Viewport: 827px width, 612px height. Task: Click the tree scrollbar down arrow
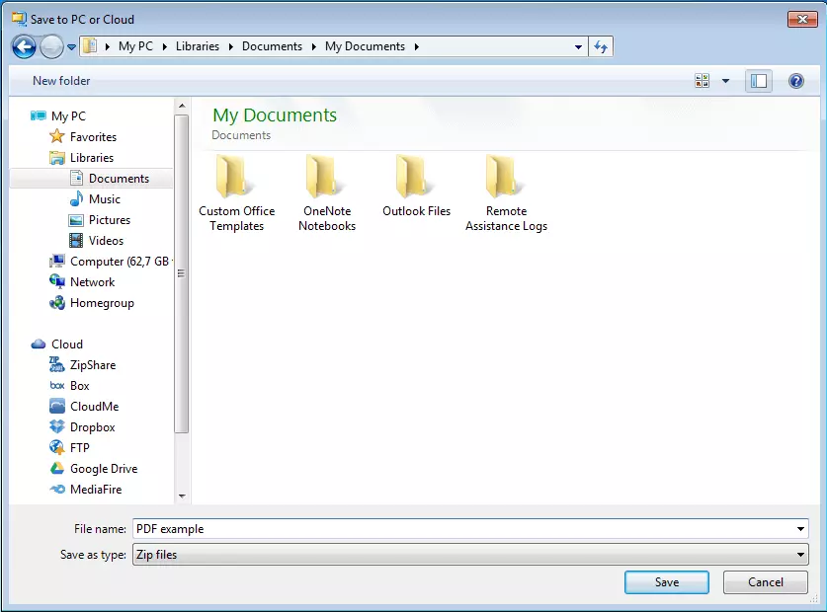(x=182, y=496)
